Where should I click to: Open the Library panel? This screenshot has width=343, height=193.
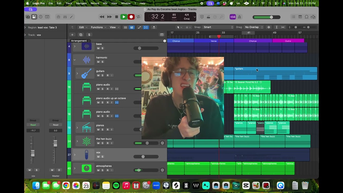[x=28, y=17]
